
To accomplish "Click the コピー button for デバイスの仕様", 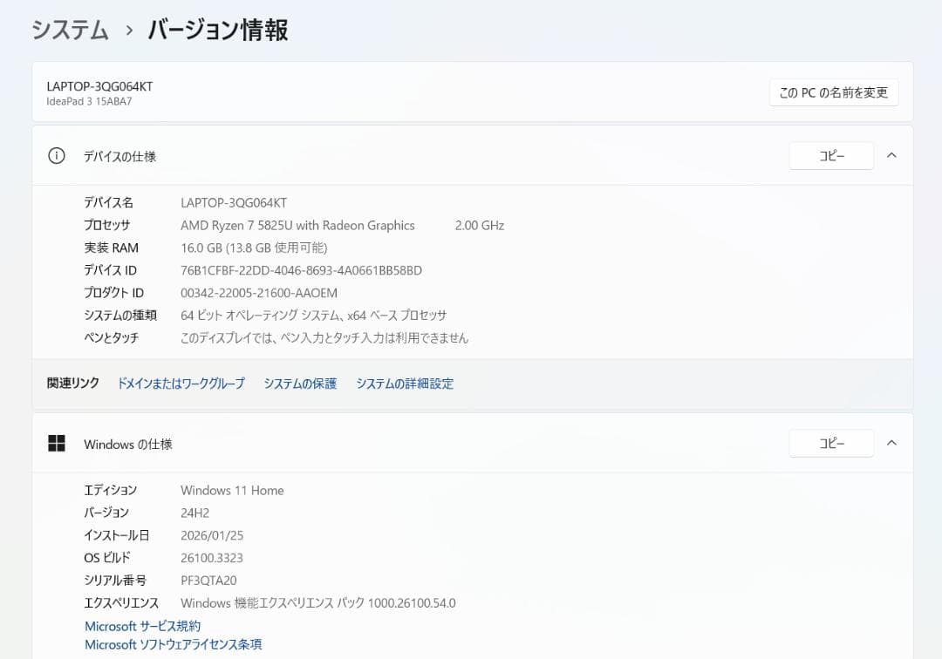I will [x=830, y=155].
